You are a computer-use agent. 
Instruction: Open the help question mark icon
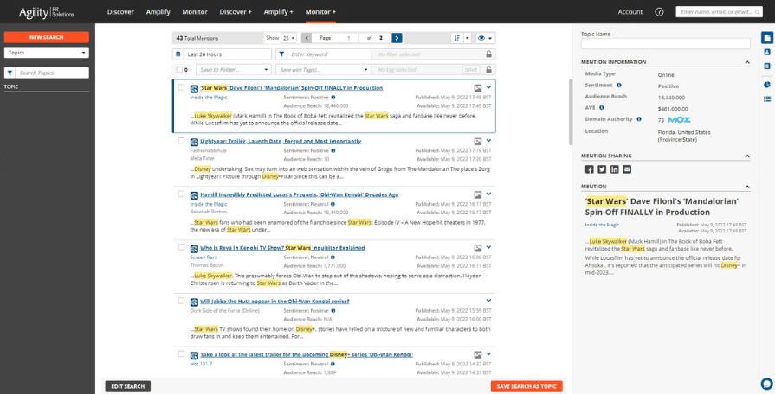pos(659,12)
